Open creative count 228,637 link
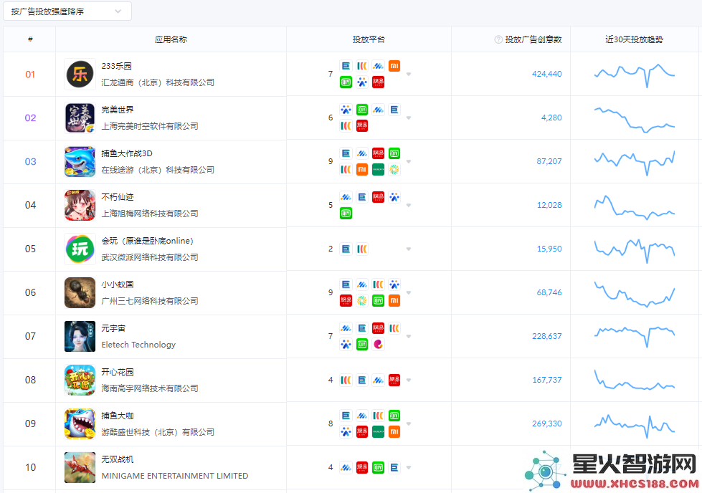The height and width of the screenshot is (493, 702). tap(546, 336)
